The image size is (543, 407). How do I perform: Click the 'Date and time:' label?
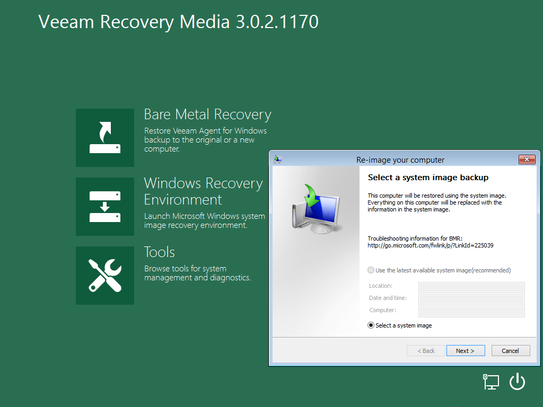388,298
